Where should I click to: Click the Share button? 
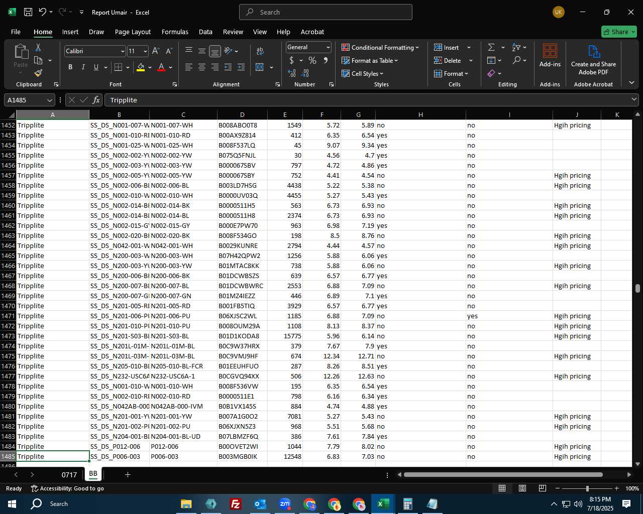click(619, 32)
